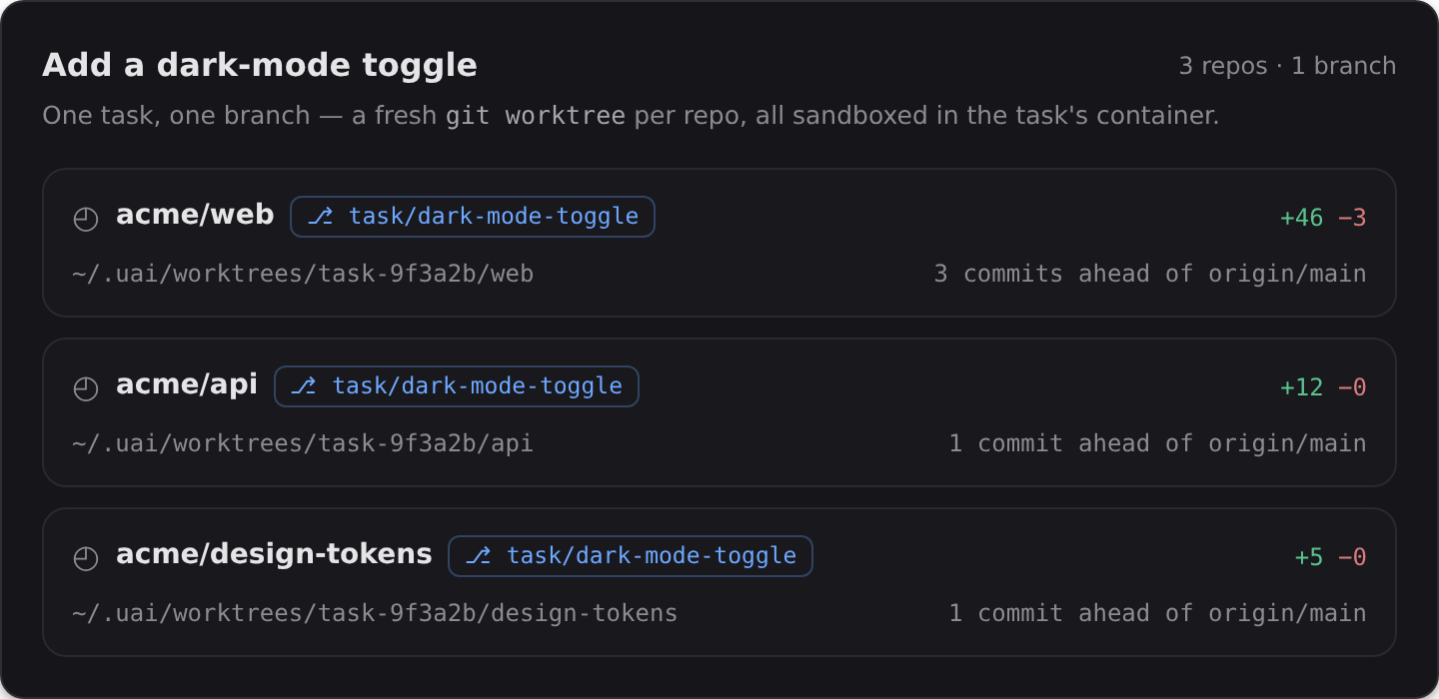This screenshot has height=699, width=1439.
Task: Click the branch icon in acme/web's badge
Action: [320, 217]
